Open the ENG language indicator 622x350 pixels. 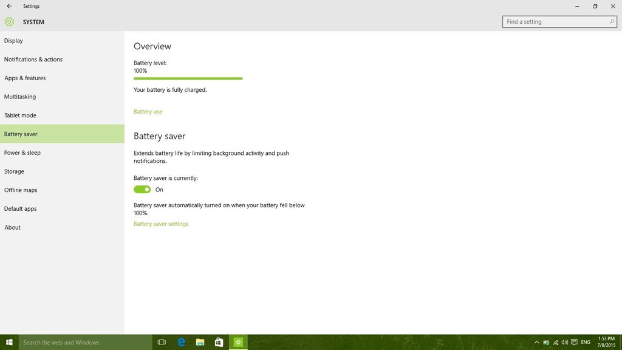pyautogui.click(x=585, y=342)
